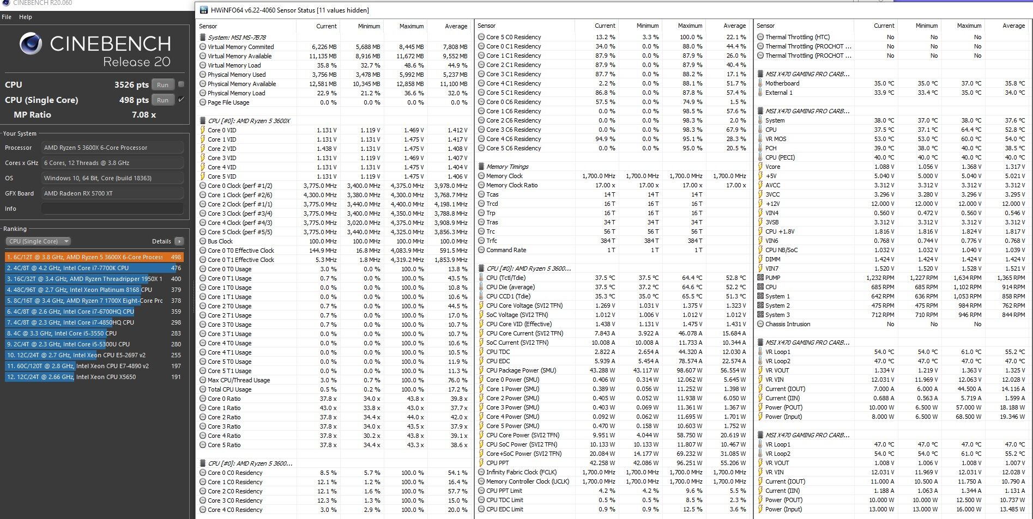Image resolution: width=1033 pixels, height=519 pixels.
Task: Click the icon beside Page File Usage
Action: (203, 102)
